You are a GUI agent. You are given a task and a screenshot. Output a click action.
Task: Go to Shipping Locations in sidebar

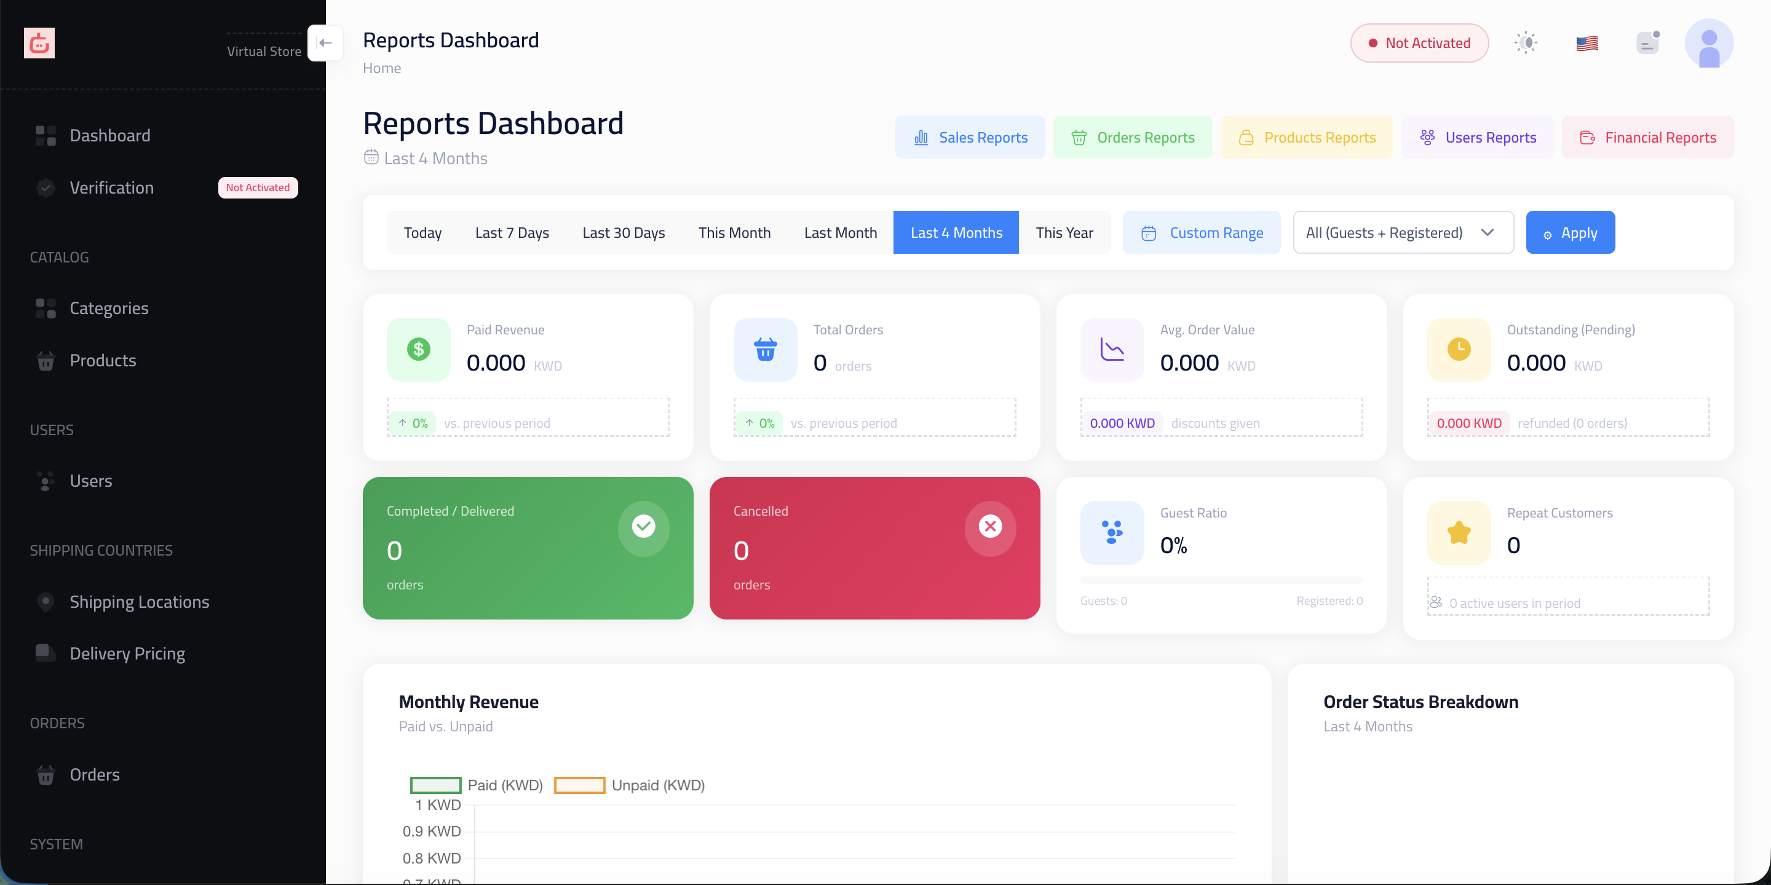coord(139,601)
